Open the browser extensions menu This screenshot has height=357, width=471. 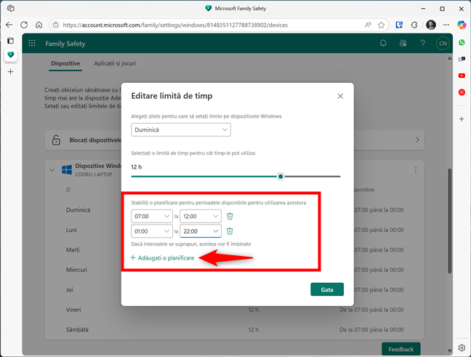(414, 25)
